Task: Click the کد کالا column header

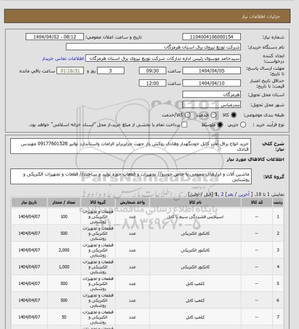Action: point(257,202)
